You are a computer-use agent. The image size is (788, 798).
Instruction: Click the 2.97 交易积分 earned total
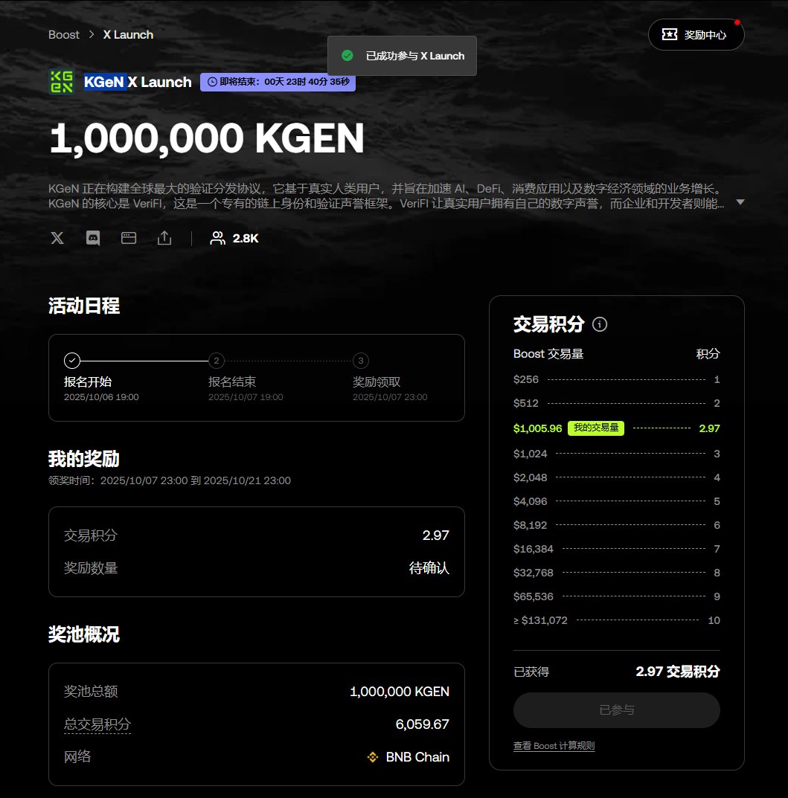pos(678,672)
